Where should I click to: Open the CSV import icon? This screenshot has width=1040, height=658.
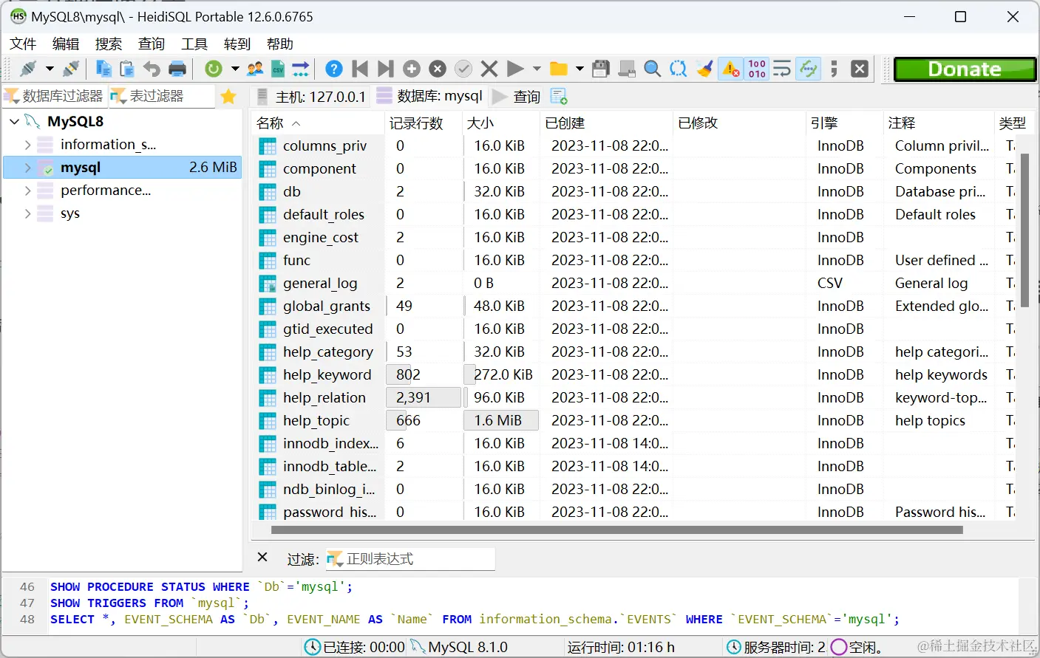pyautogui.click(x=278, y=69)
